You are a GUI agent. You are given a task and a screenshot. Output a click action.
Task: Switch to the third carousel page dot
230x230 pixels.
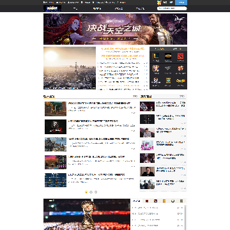pyautogui.click(x=96, y=192)
